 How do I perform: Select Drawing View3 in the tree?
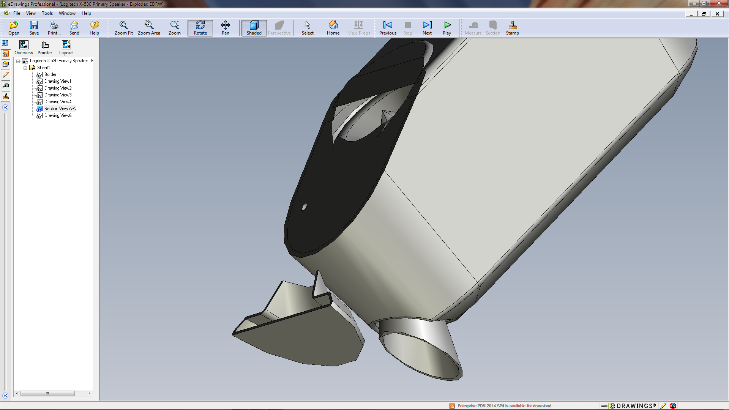point(58,95)
